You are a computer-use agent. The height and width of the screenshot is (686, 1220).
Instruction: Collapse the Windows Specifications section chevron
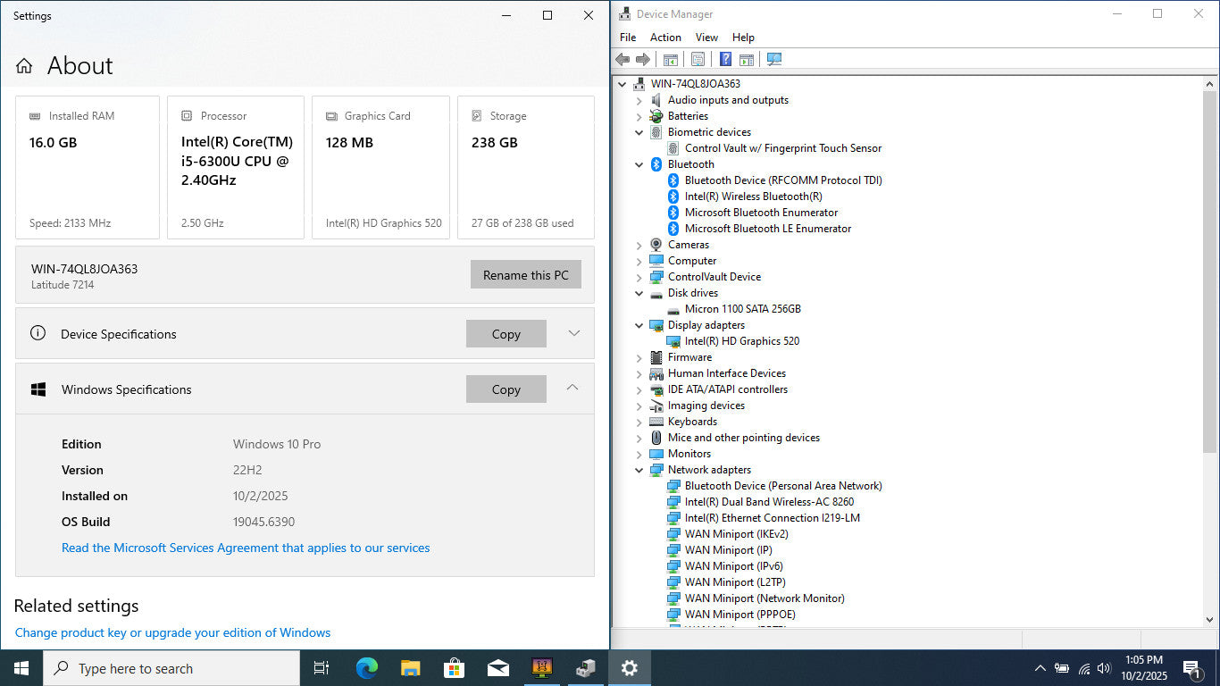[573, 388]
